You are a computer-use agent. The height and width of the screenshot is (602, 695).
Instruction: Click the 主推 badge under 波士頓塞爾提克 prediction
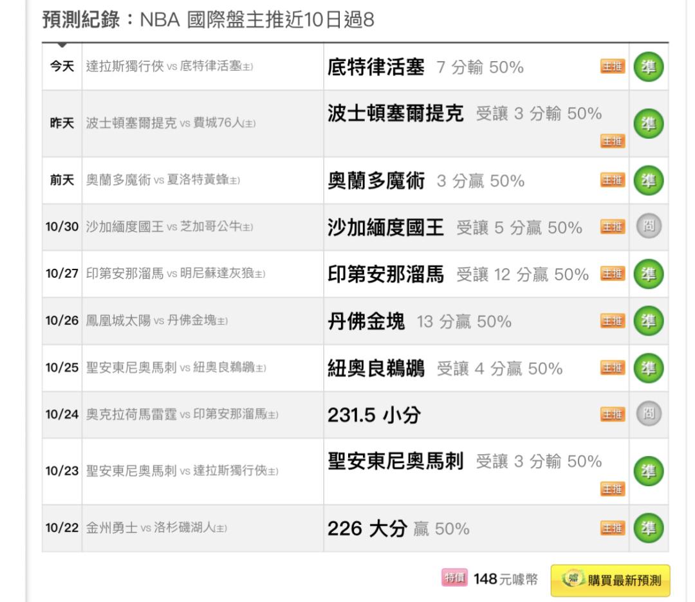click(x=613, y=141)
